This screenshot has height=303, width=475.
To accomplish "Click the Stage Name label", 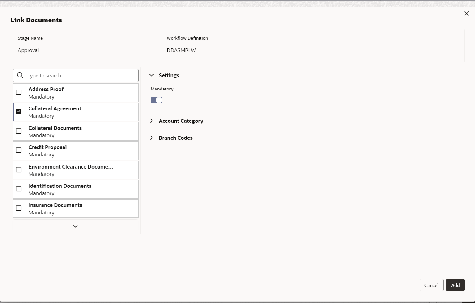I will coord(30,38).
